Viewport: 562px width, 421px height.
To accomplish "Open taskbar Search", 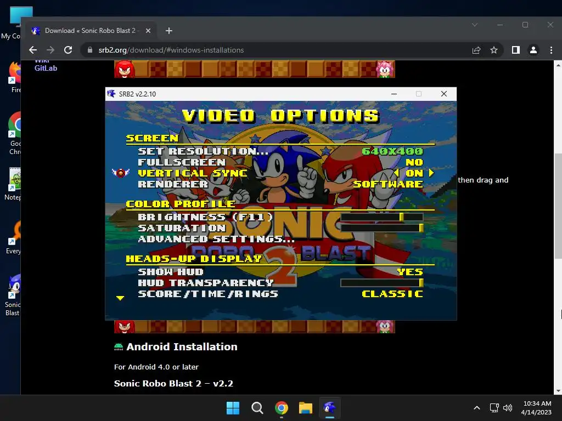I will (257, 408).
